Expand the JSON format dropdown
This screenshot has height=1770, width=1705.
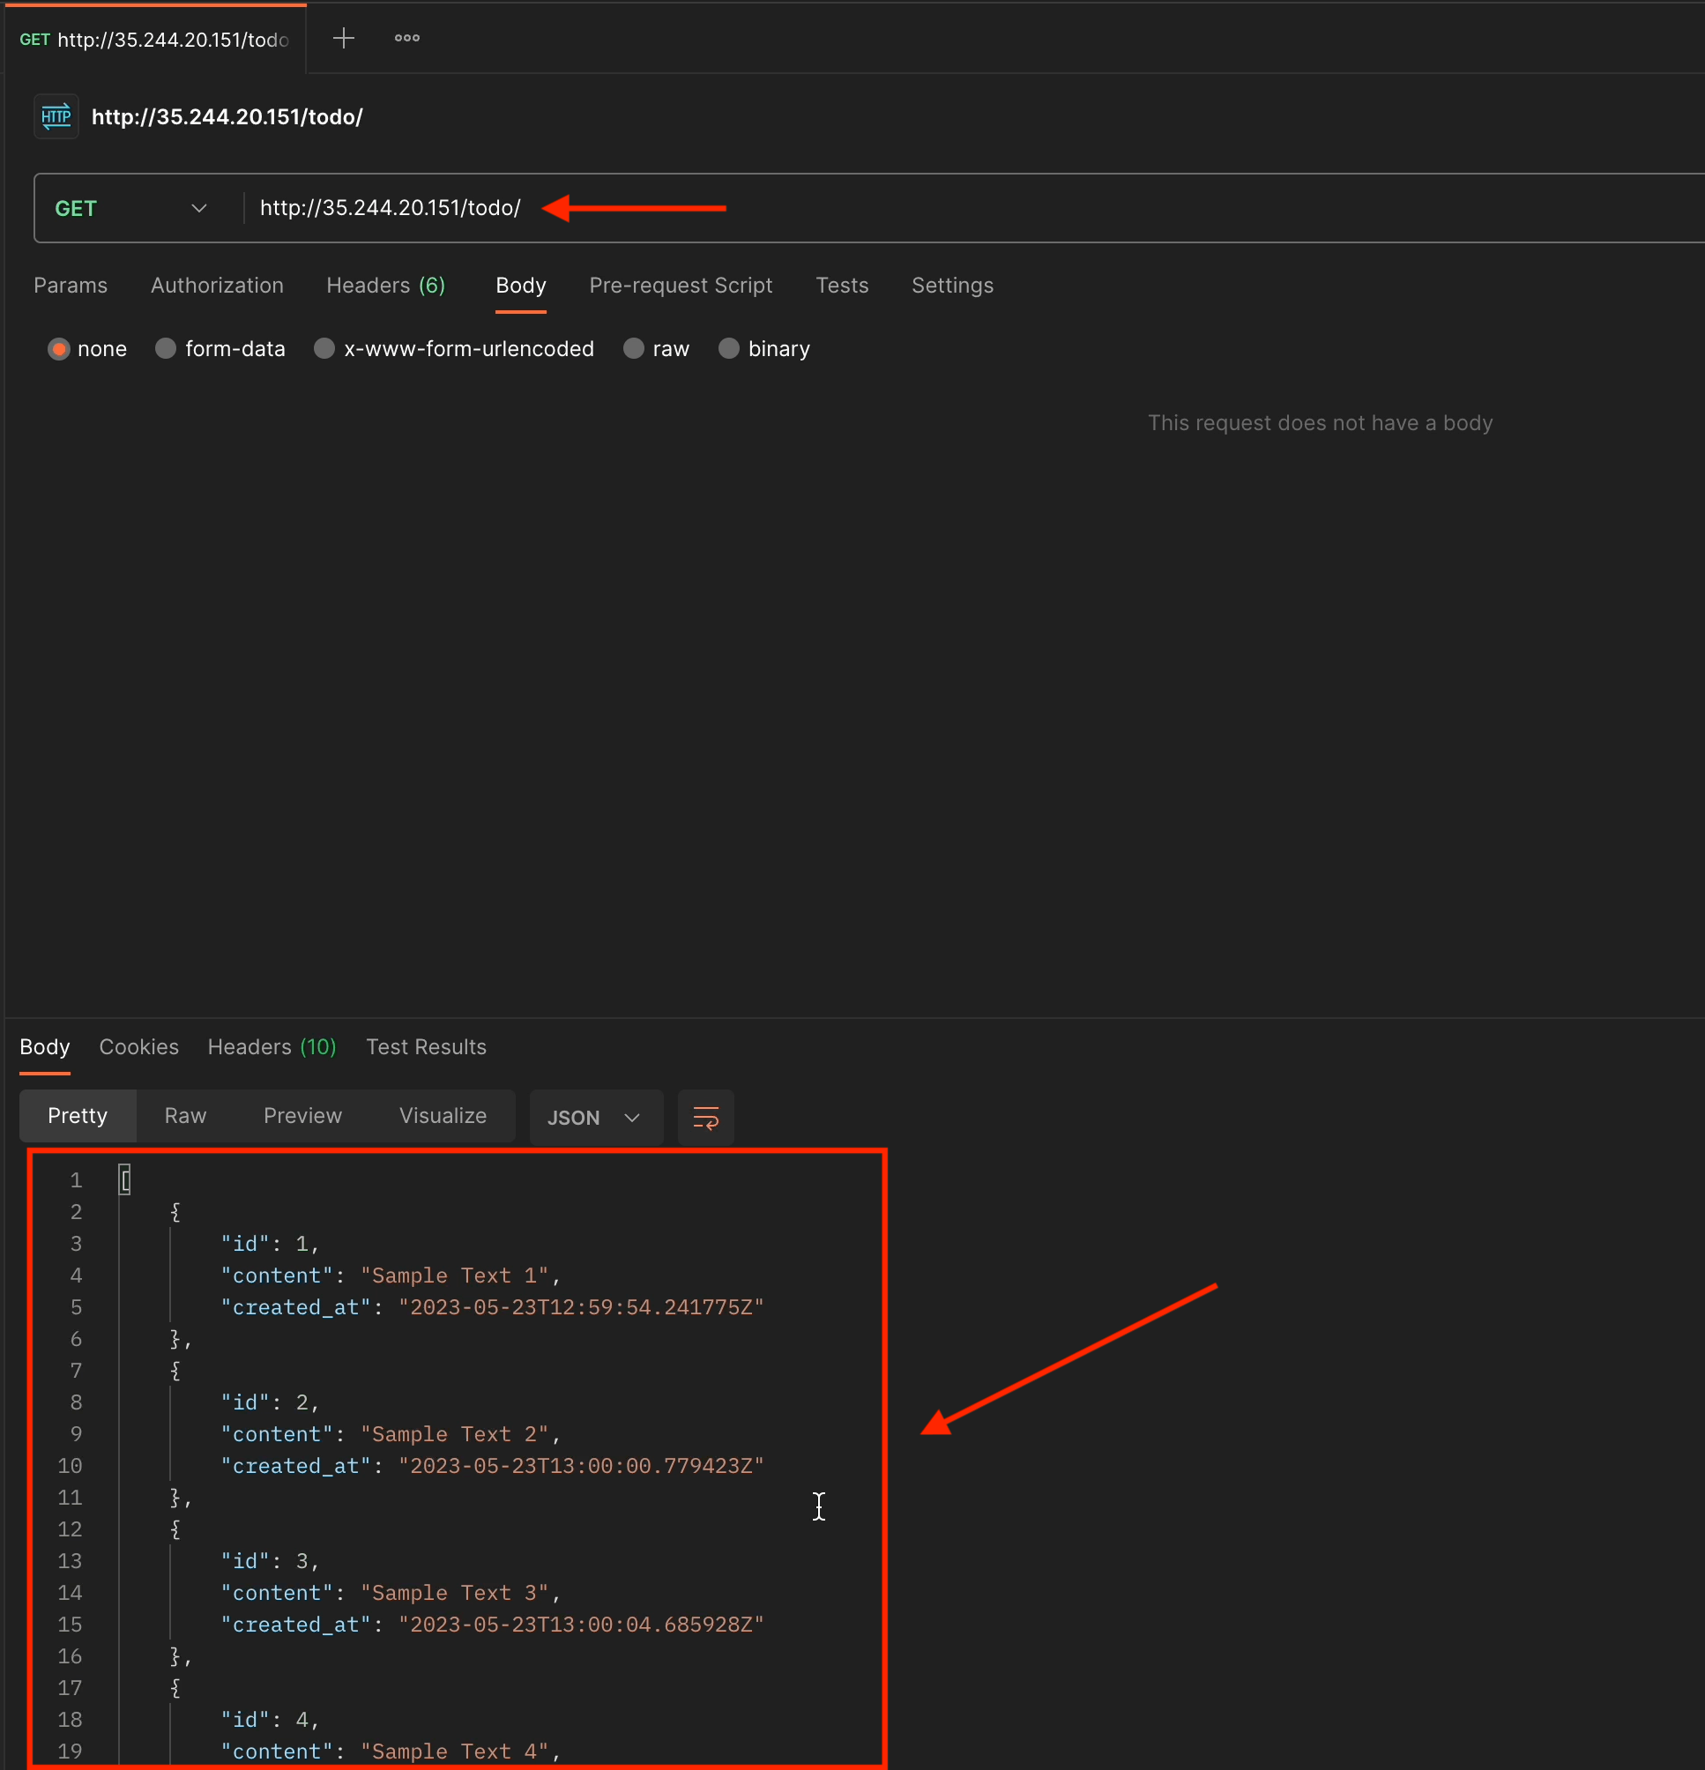click(594, 1118)
